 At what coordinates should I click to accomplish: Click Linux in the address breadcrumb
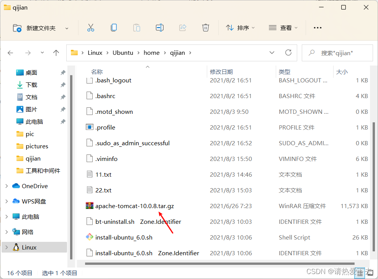point(95,53)
